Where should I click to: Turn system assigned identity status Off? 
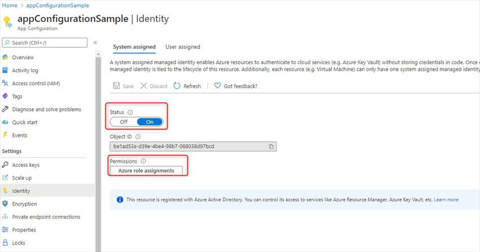tap(124, 122)
